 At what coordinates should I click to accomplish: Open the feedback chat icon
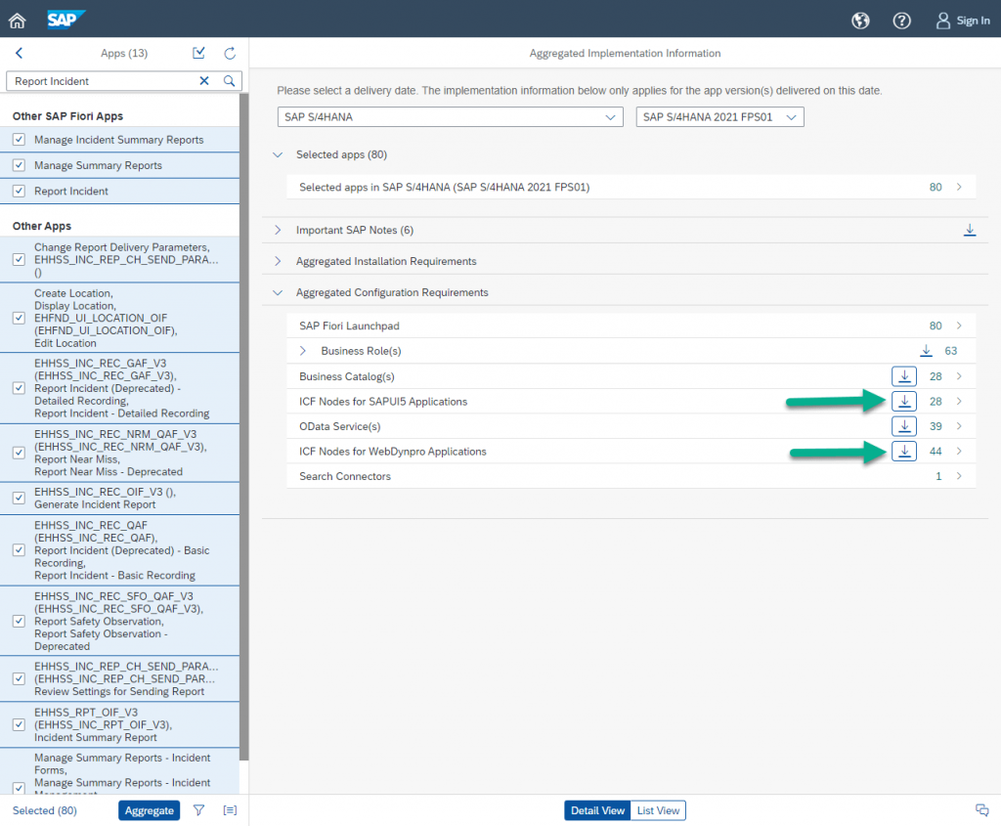981,810
